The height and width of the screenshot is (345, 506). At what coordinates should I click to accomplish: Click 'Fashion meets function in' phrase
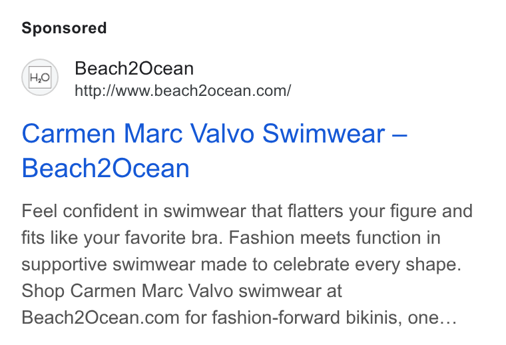coord(335,238)
